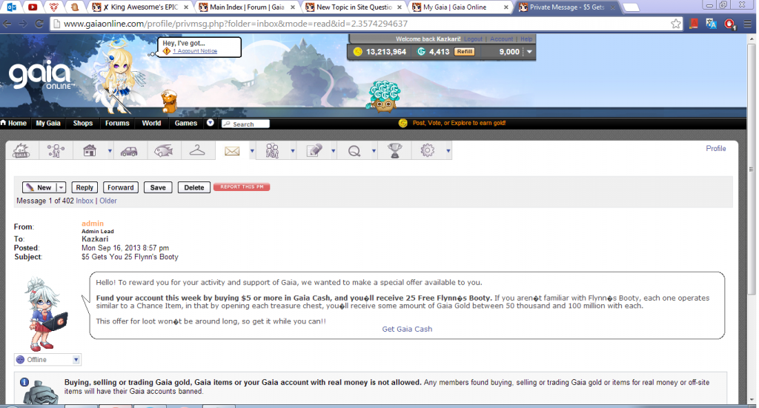The width and height of the screenshot is (759, 408).
Task: Open the two-people friends toolbar icon
Action: coord(272,151)
